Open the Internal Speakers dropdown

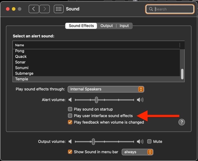pos(106,89)
